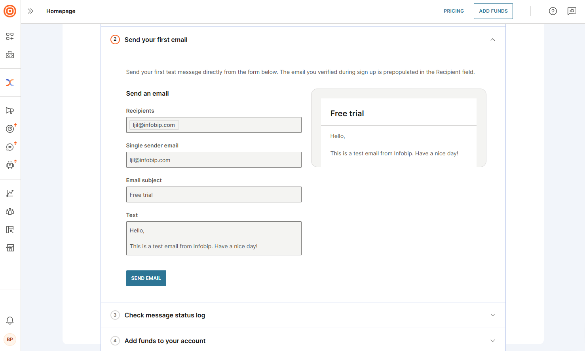This screenshot has height=351, width=585.
Task: Click the Single sender email field
Action: pyautogui.click(x=214, y=160)
